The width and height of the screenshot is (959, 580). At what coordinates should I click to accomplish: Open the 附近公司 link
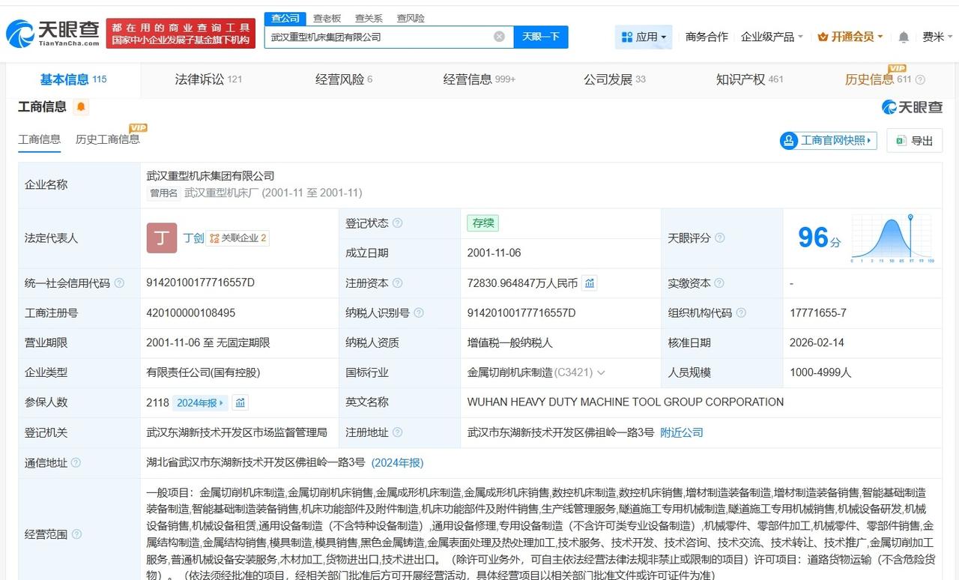coord(682,432)
